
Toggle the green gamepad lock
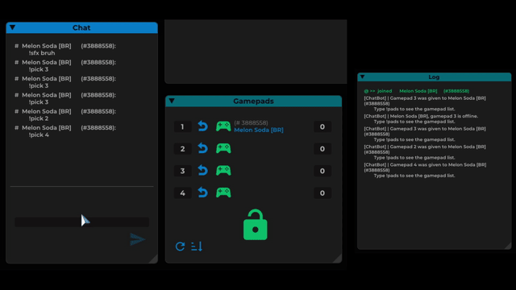pyautogui.click(x=256, y=225)
